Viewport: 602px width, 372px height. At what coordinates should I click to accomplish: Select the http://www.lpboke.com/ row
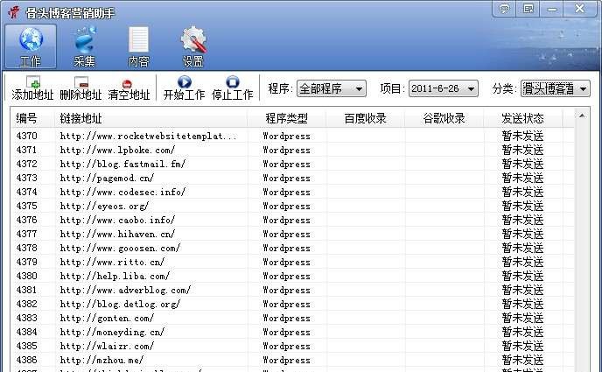(x=292, y=150)
